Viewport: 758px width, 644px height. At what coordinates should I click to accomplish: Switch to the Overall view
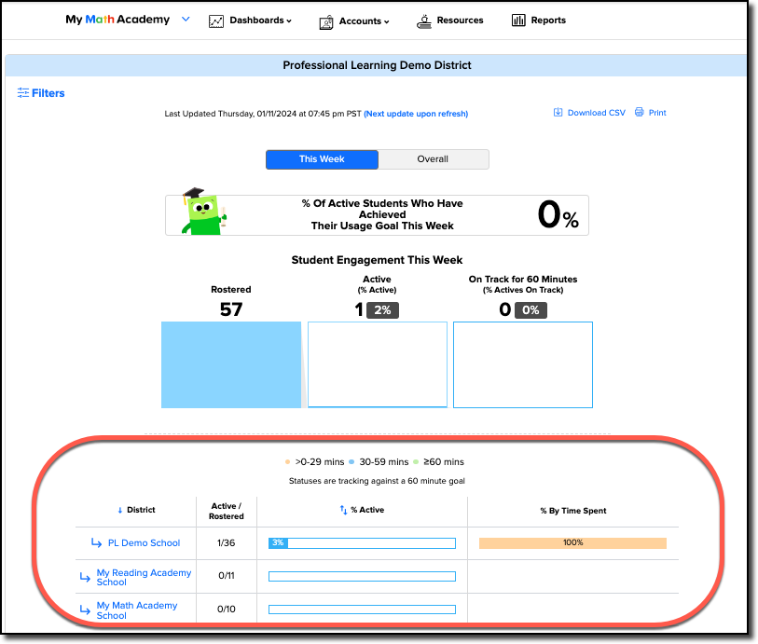click(x=434, y=159)
